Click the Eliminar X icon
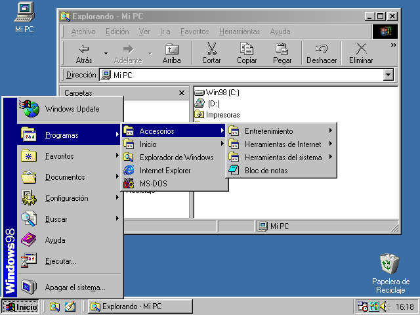 pyautogui.click(x=361, y=49)
